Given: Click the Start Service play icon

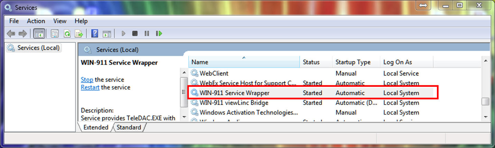Looking at the screenshot, I should [x=123, y=33].
